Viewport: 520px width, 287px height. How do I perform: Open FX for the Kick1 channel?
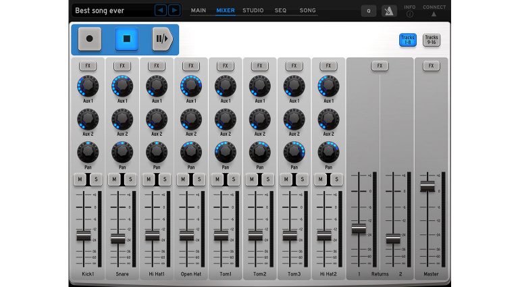(88, 66)
